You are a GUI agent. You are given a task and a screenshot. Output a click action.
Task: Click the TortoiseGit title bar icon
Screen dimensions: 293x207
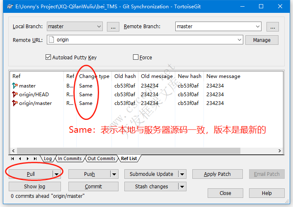click(x=10, y=7)
